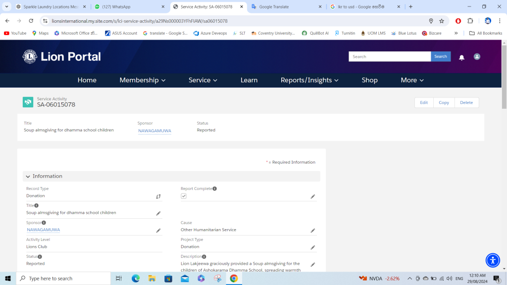Click the Service Activity handshake icon

(x=28, y=102)
